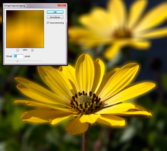Click the Straal radius slider handle

click(17, 61)
